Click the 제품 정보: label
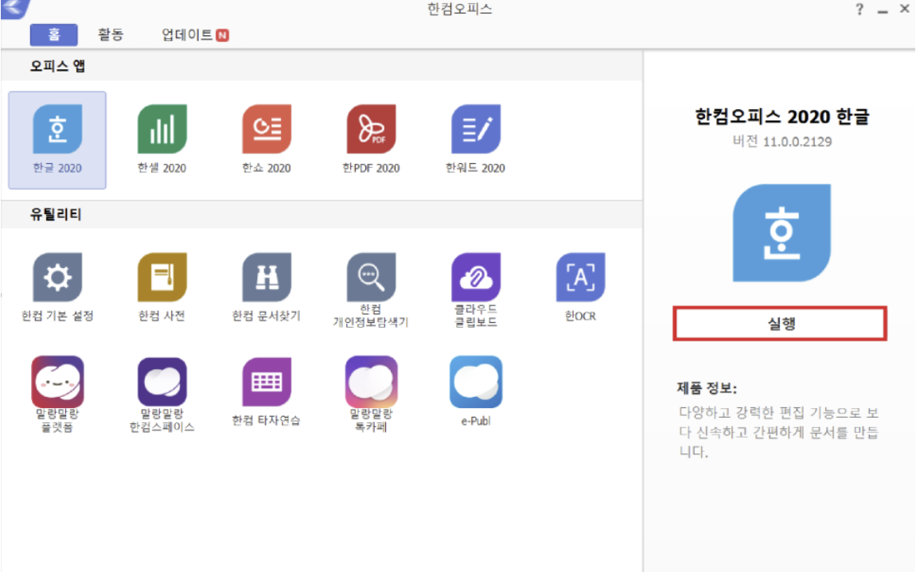 click(706, 388)
